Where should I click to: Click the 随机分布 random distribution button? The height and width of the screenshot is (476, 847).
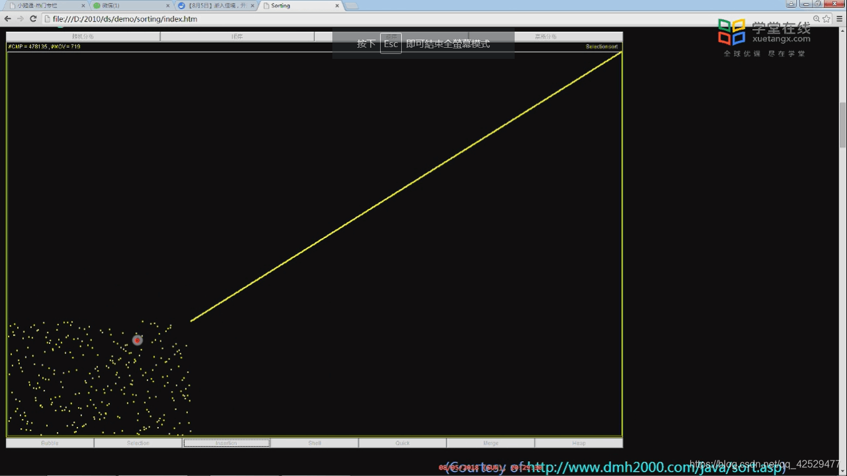tap(83, 37)
